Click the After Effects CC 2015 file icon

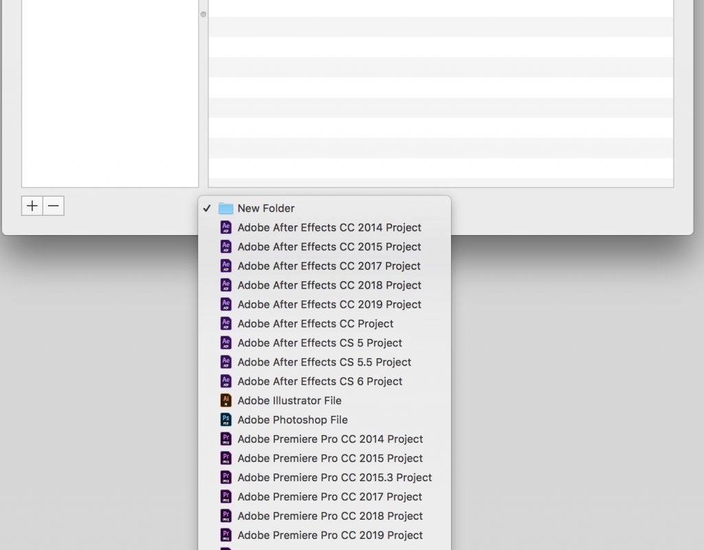click(x=225, y=247)
